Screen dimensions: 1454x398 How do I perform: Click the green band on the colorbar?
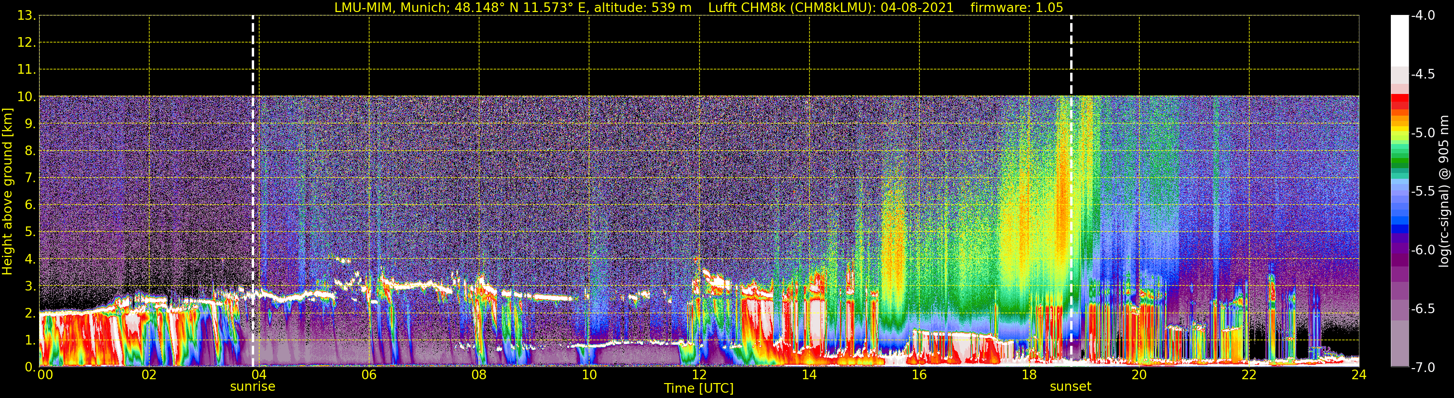(x=1399, y=160)
